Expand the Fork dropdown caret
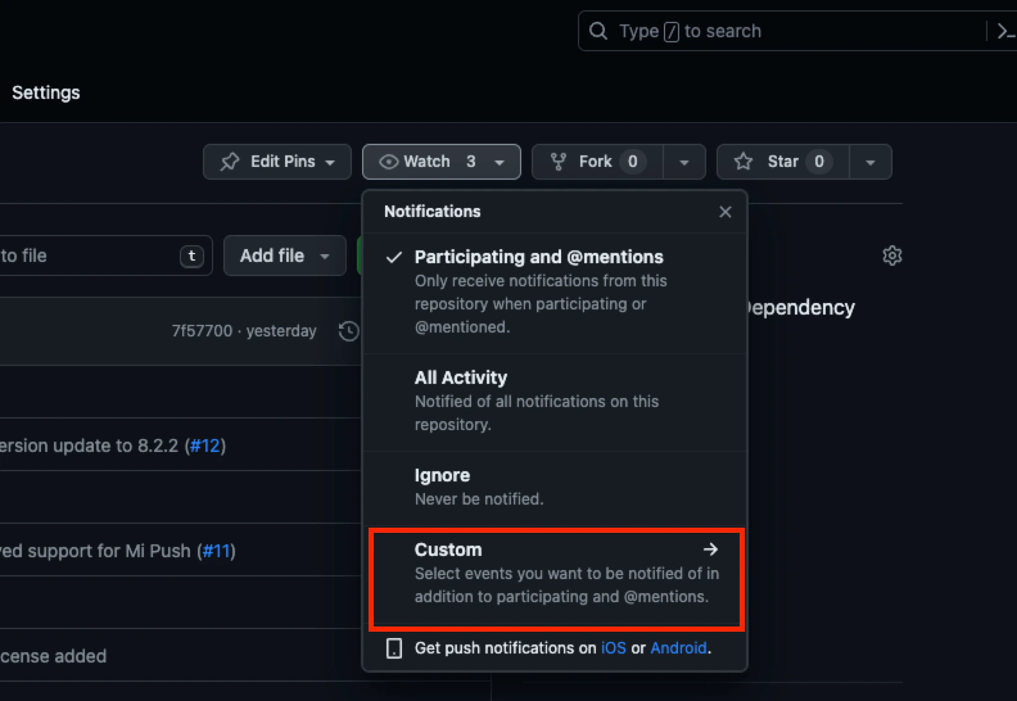This screenshot has height=701, width=1017. click(684, 162)
